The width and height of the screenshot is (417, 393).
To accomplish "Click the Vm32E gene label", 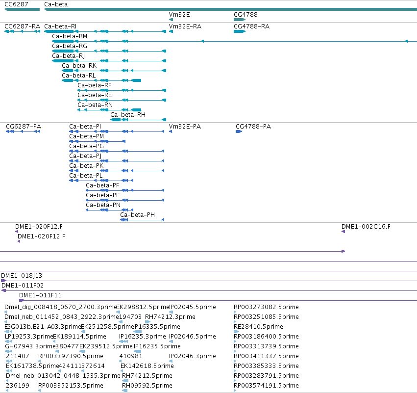I will [x=179, y=14].
